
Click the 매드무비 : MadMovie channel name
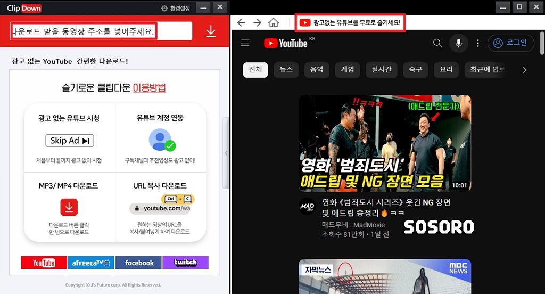pos(353,225)
